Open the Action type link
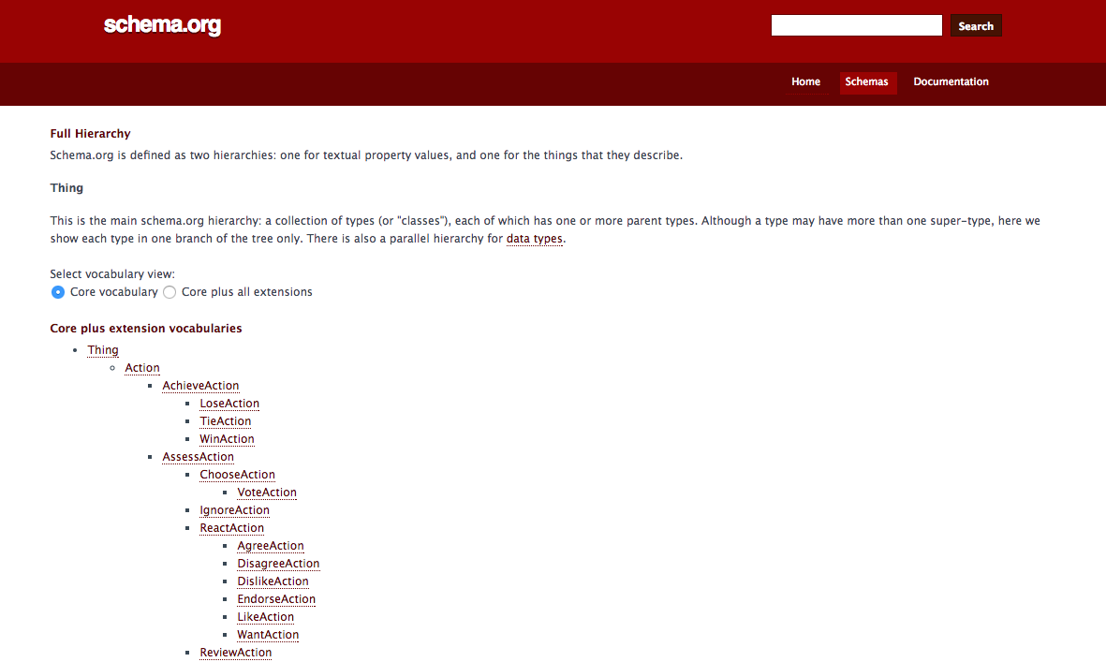This screenshot has height=662, width=1106. [x=142, y=367]
